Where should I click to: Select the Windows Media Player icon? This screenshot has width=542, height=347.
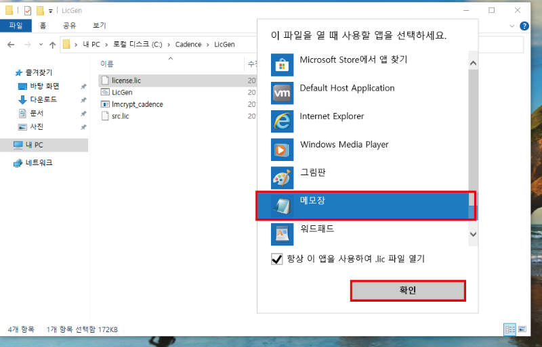(282, 150)
